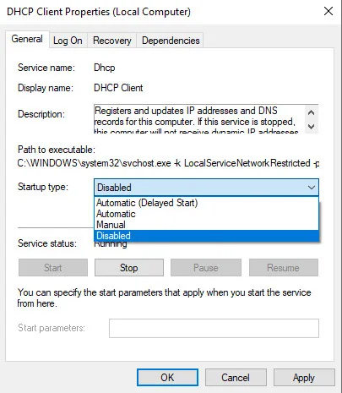
Task: Click the greyed-out Start service button
Action: point(53,268)
